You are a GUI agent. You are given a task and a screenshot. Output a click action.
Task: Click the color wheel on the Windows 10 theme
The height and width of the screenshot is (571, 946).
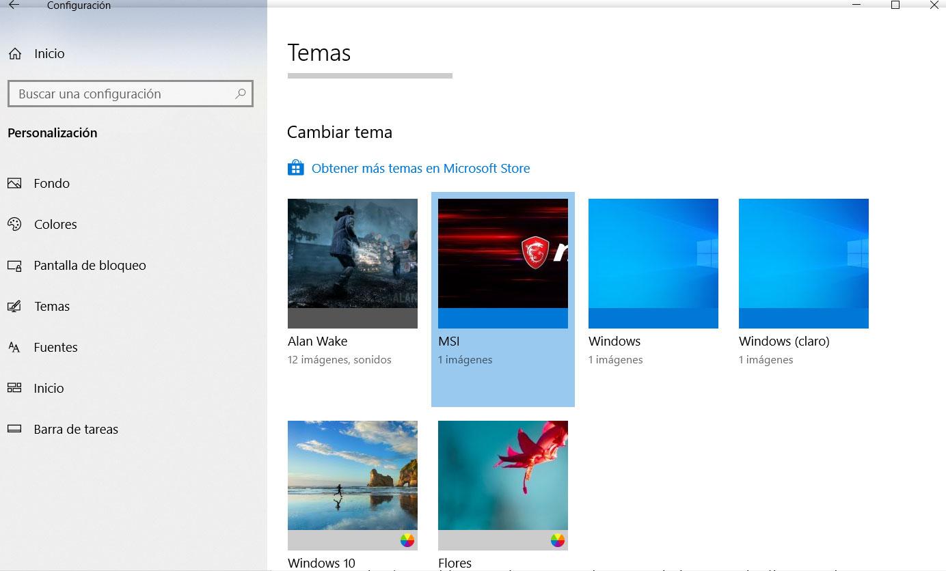coord(407,540)
